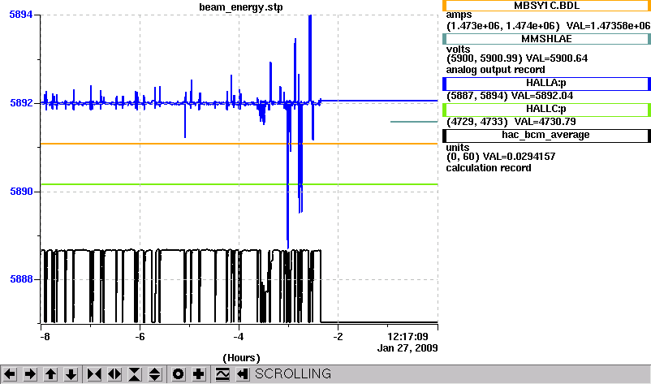Click the SCROLLING status label
The image size is (651, 384).
pyautogui.click(x=293, y=374)
